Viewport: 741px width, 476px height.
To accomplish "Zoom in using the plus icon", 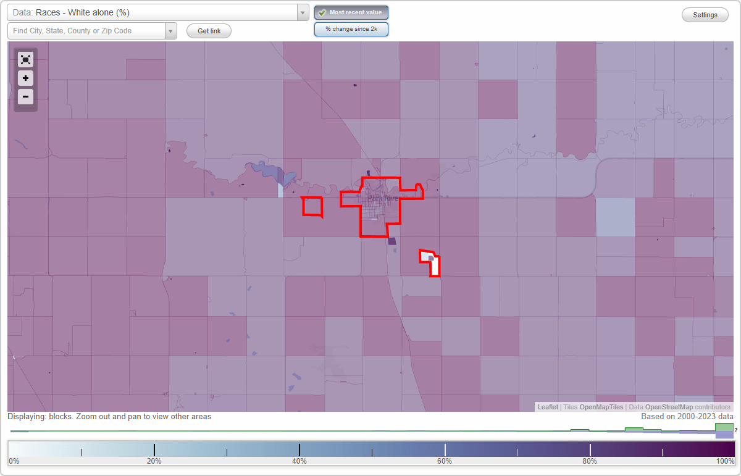I will pos(25,78).
